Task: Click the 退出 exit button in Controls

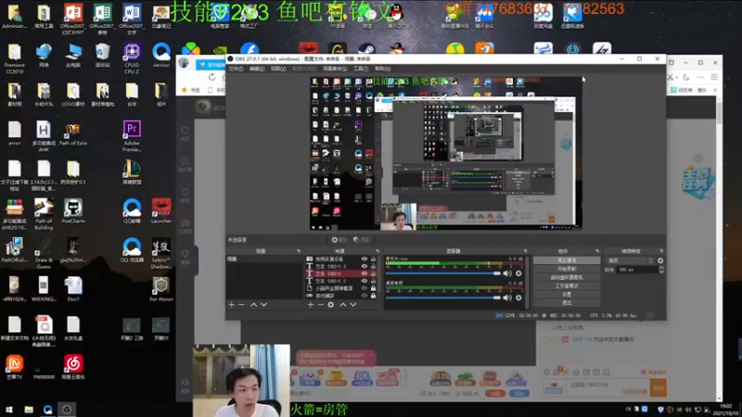Action: click(x=567, y=303)
